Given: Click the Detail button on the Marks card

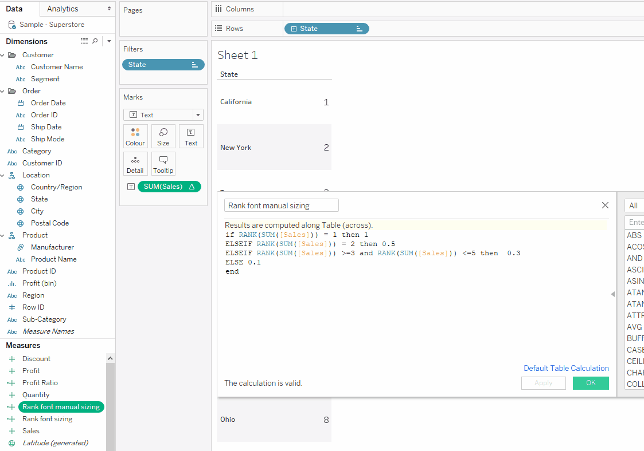Looking at the screenshot, I should (135, 164).
